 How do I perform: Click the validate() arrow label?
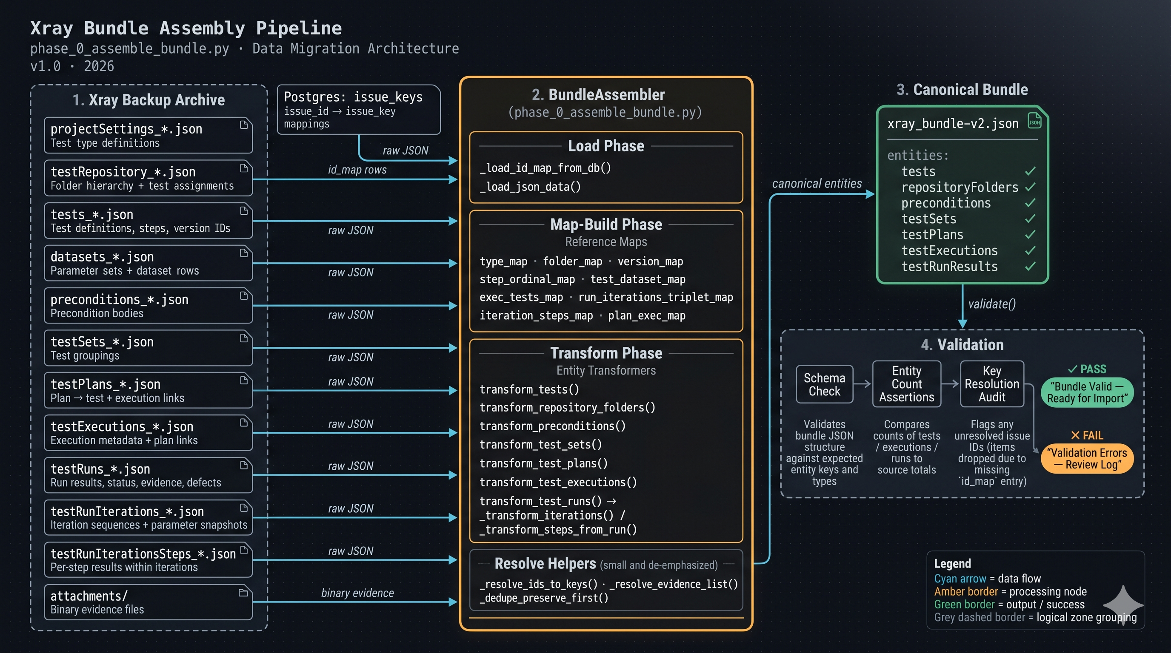tap(991, 304)
